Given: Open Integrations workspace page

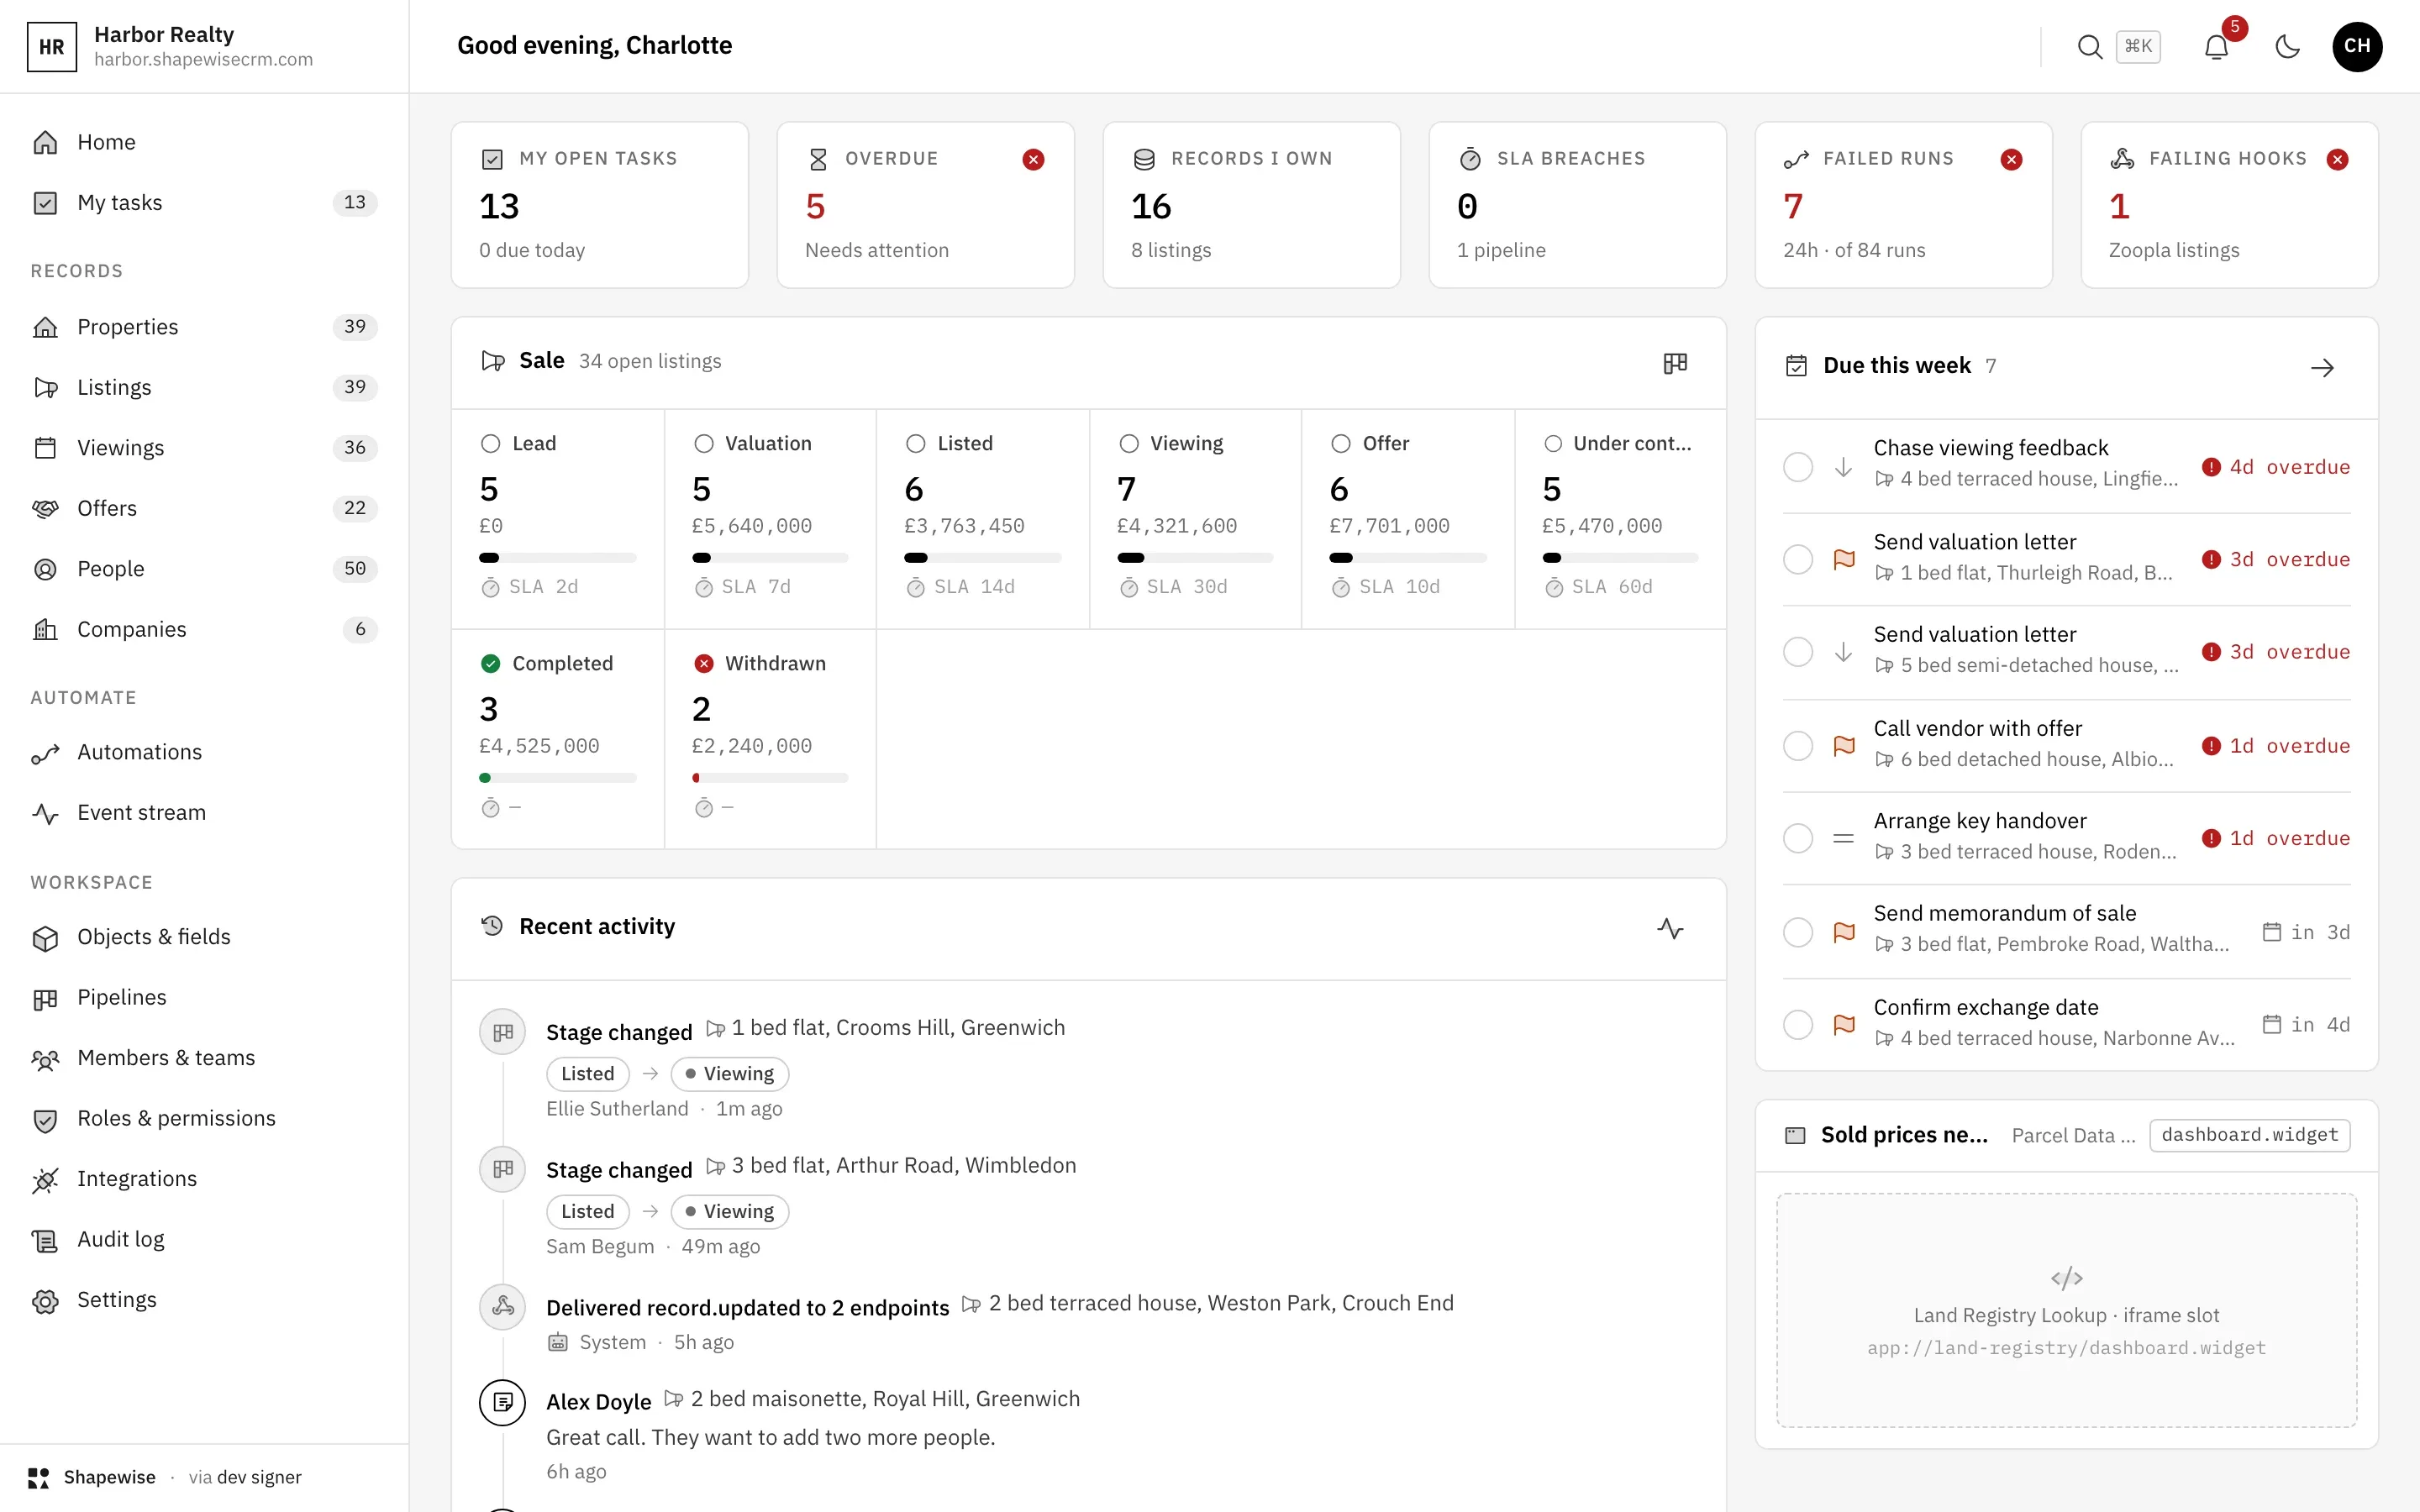Looking at the screenshot, I should pyautogui.click(x=204, y=1179).
